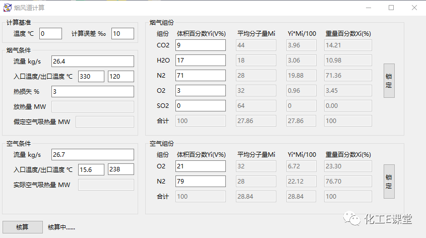Image resolution: width=426 pixels, height=238 pixels.
Task: Click the 锁定 button for flue gas composition
Action: tap(389, 81)
